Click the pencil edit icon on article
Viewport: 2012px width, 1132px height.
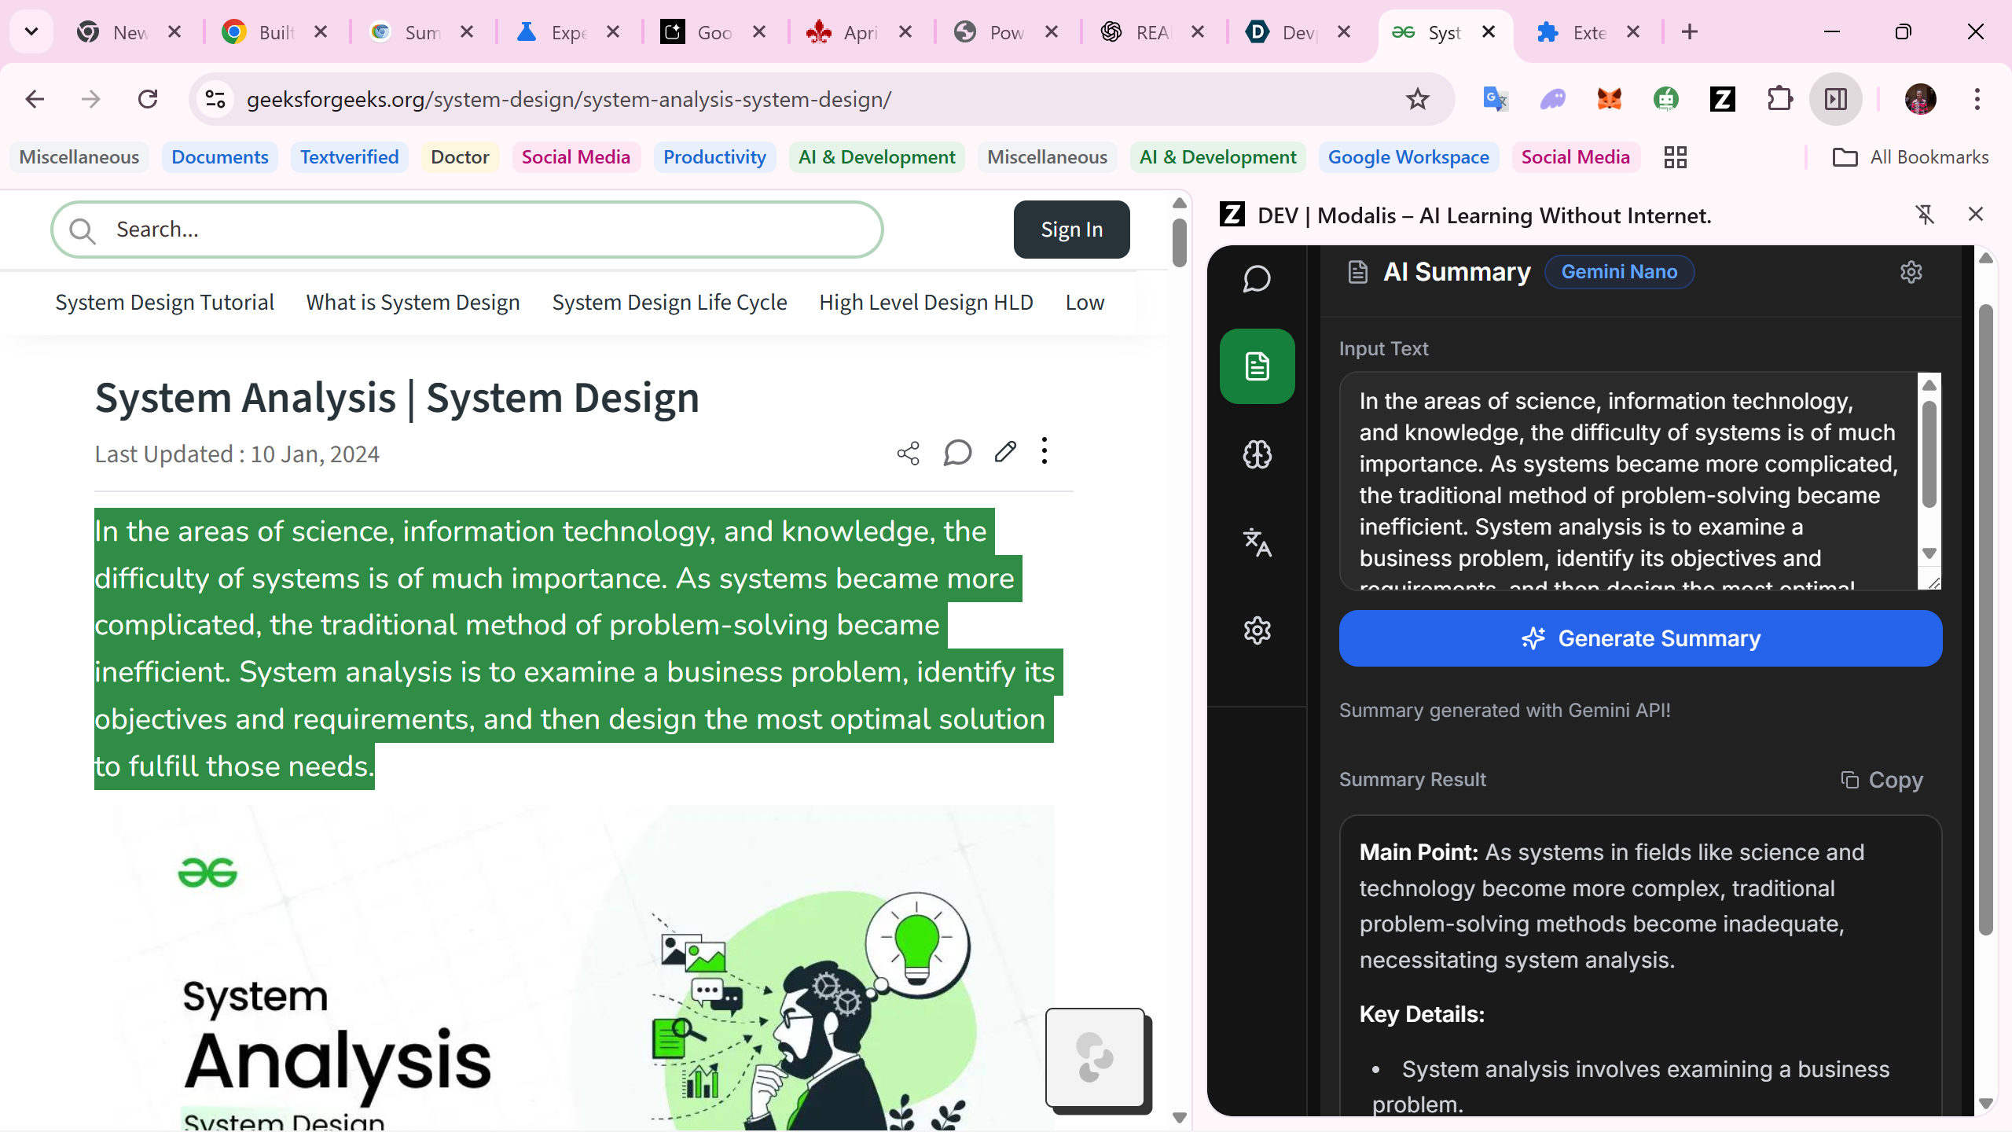click(x=1005, y=452)
